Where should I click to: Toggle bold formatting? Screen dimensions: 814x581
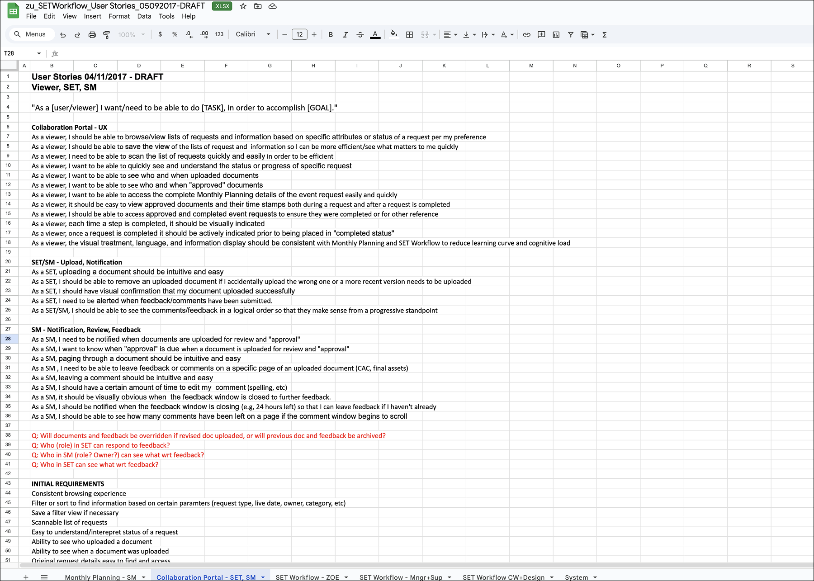(x=331, y=35)
